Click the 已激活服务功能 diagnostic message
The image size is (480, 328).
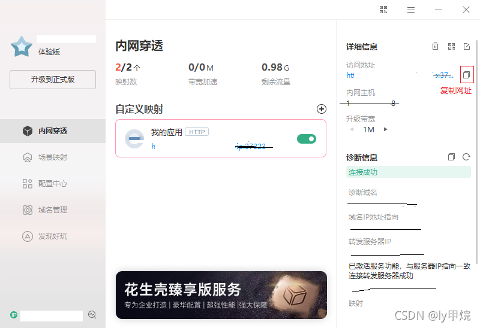[409, 266]
